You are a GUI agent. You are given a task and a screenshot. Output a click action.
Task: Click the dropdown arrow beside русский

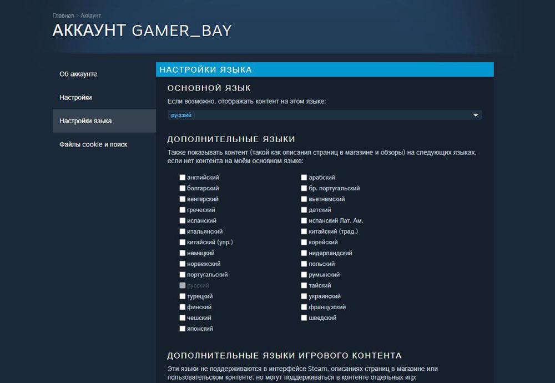coord(476,115)
